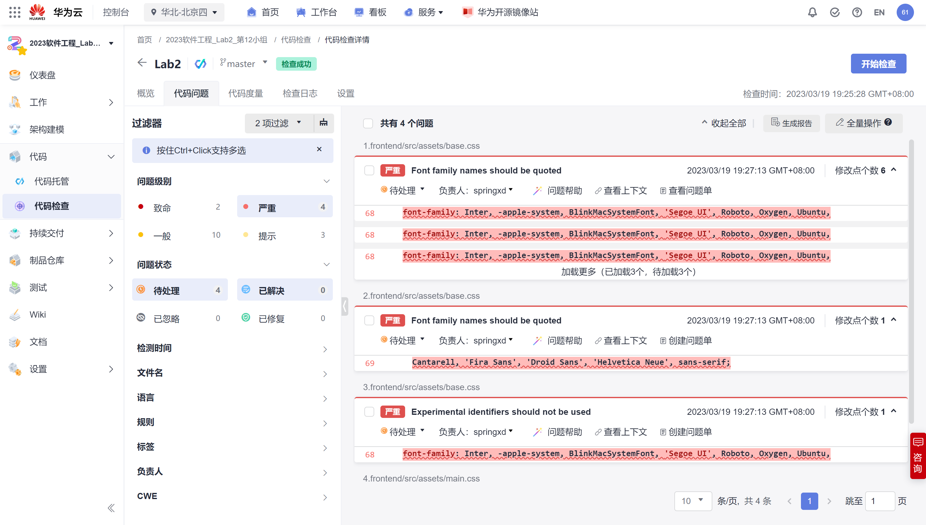Open the red 咨询 consultation widget
926x525 pixels.
pyautogui.click(x=917, y=456)
